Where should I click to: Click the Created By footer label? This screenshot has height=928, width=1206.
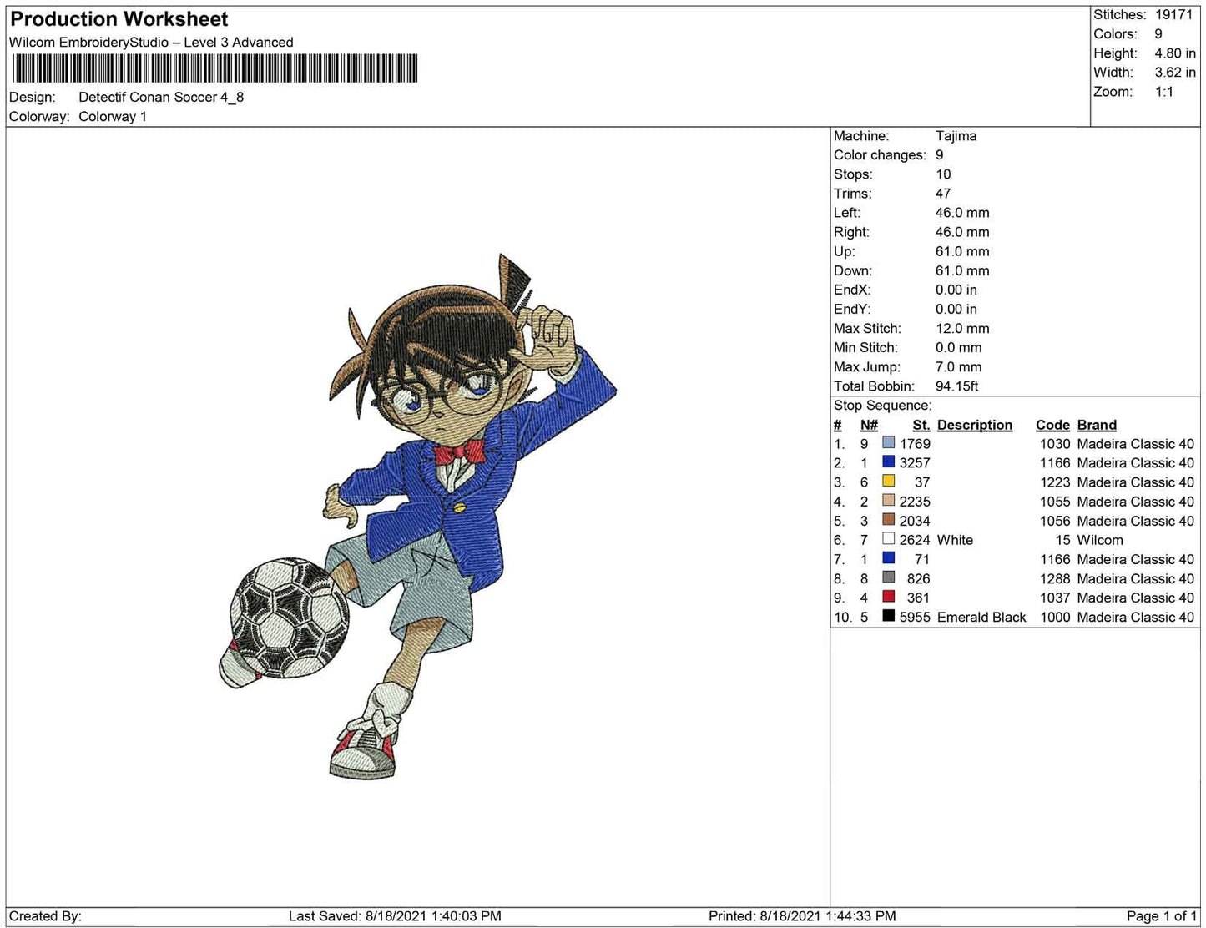tap(45, 916)
